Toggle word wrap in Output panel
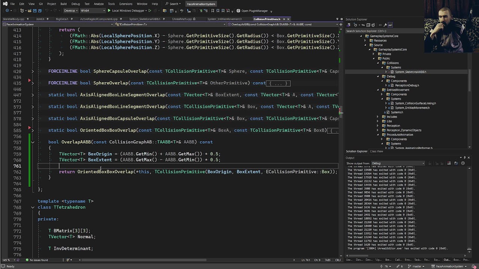 tap(456, 163)
